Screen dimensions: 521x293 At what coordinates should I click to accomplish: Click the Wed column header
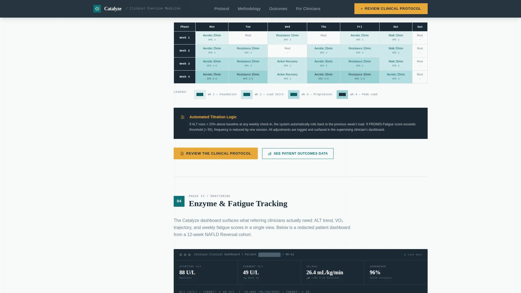[x=287, y=27]
